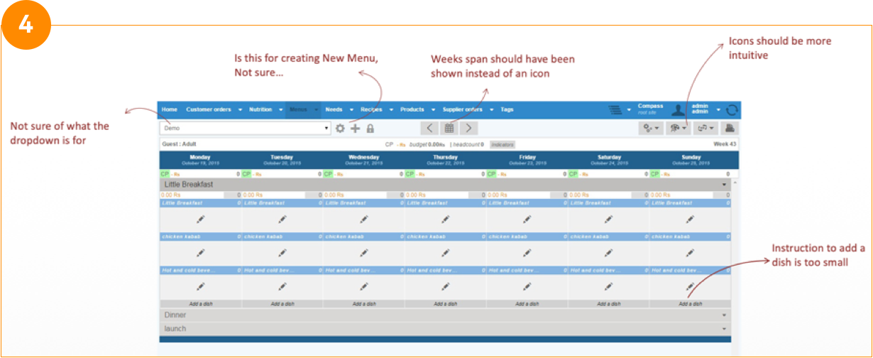Click the indicators button
The height and width of the screenshot is (358, 873).
[x=503, y=144]
